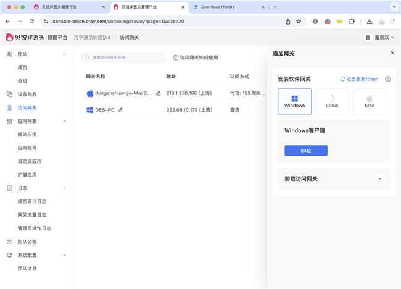The image size is (401, 289).
Task: Click the 64位 download button
Action: coord(305,151)
